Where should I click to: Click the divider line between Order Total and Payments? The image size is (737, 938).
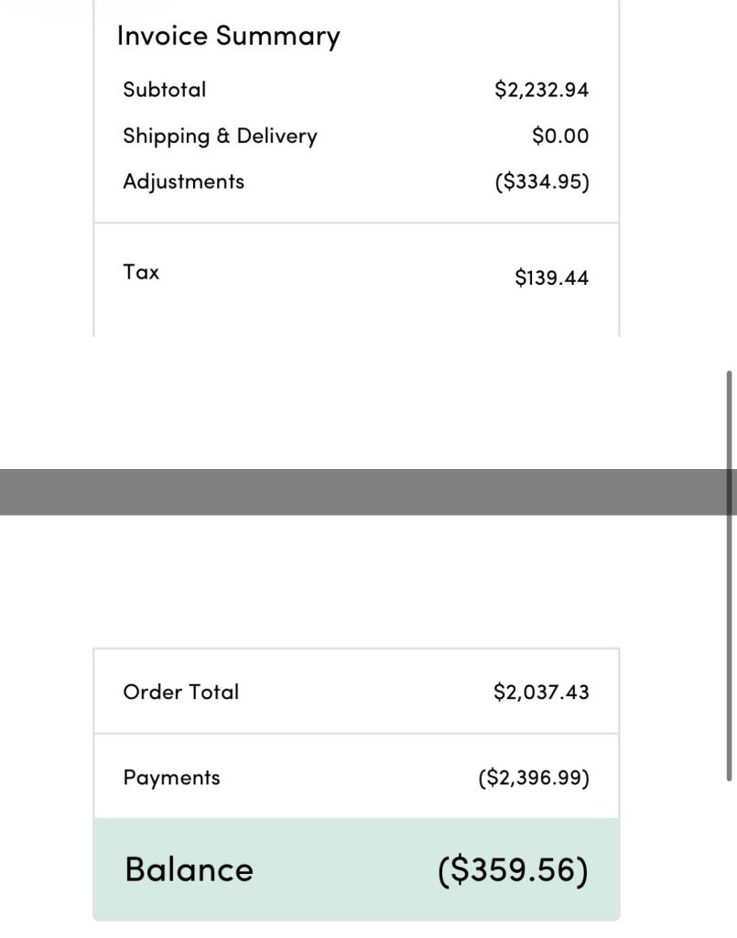pos(356,733)
